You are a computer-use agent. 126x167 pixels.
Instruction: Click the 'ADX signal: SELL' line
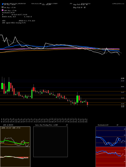click(x=14, y=23)
